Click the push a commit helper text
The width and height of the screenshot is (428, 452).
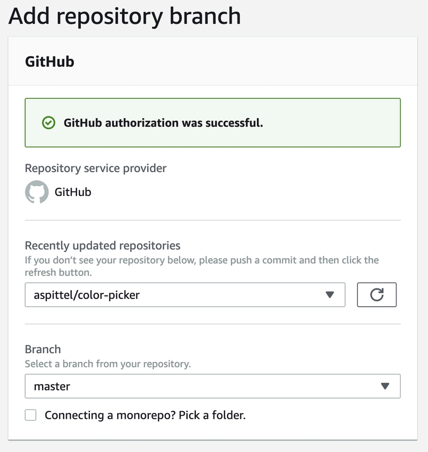[x=202, y=266]
